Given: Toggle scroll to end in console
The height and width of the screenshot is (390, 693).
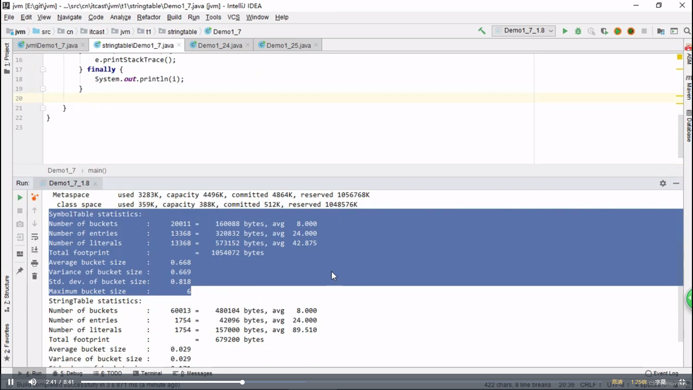Looking at the screenshot, I should click(35, 250).
